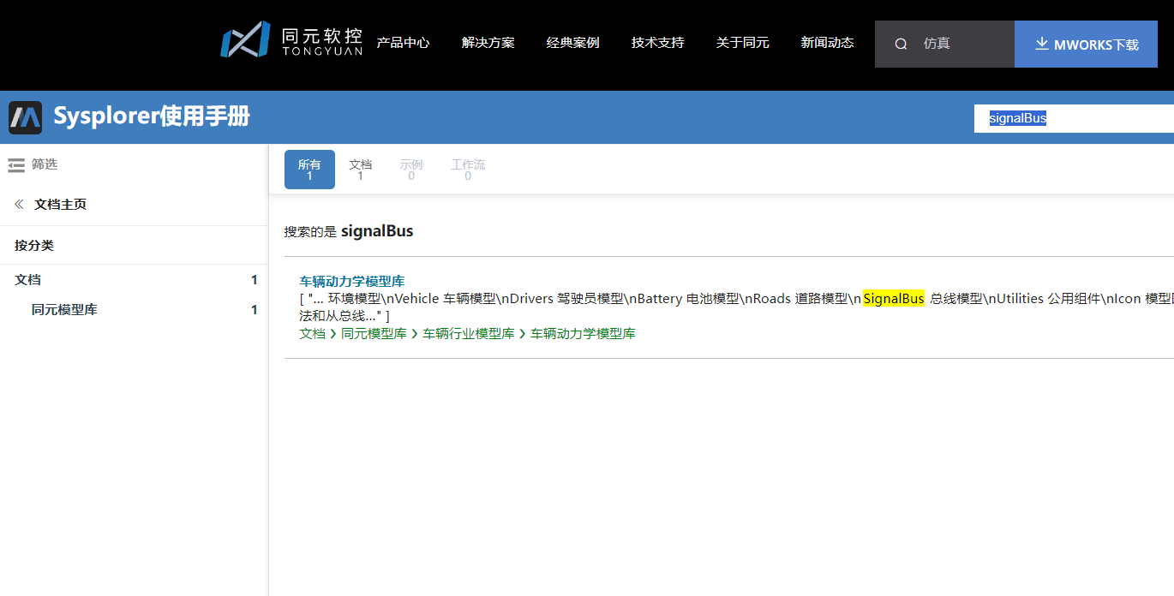Select the 文档 results tab

point(361,170)
